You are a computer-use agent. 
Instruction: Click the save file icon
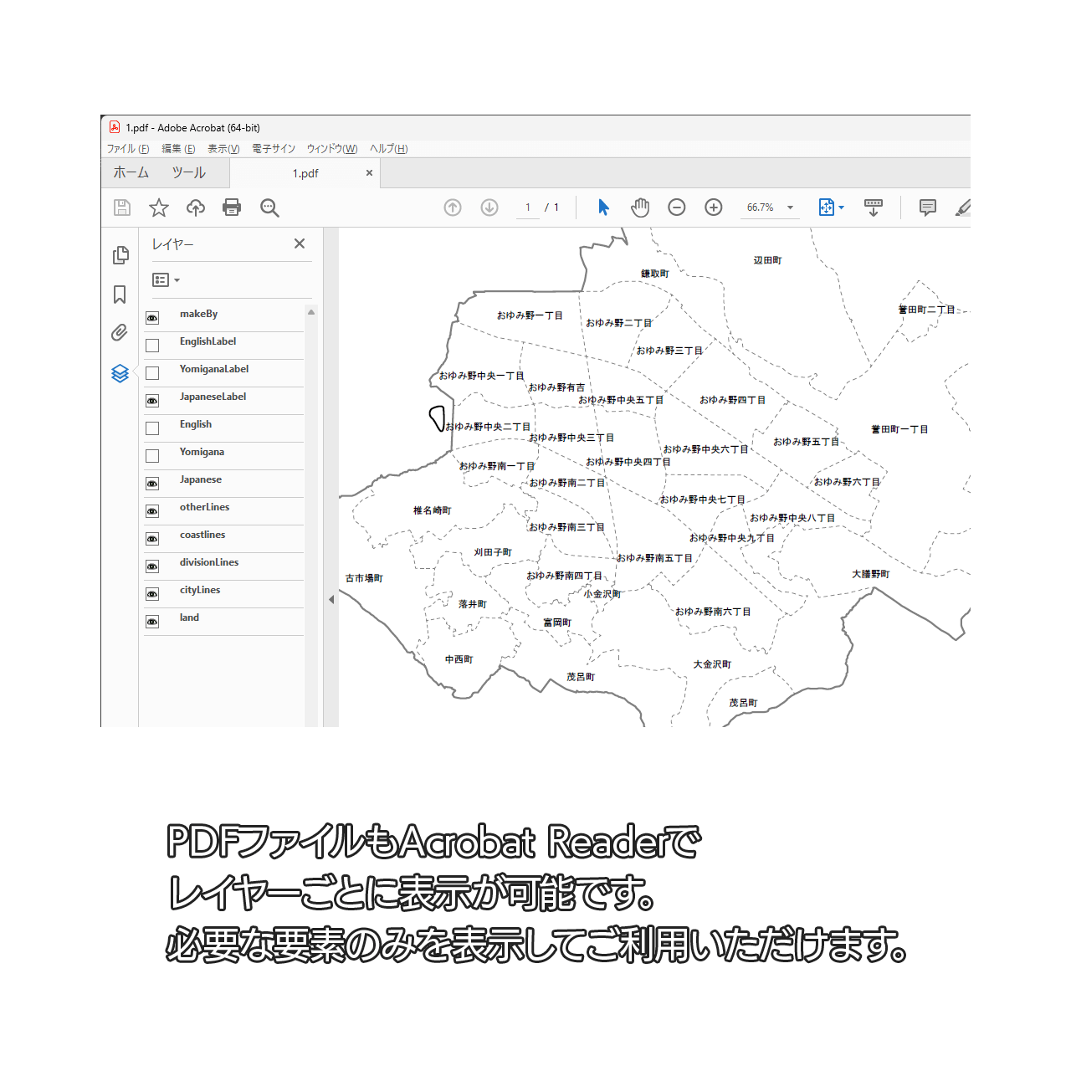point(121,208)
